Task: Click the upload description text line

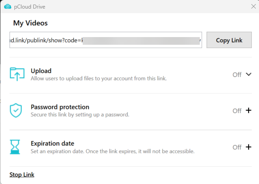Action: 99,79
